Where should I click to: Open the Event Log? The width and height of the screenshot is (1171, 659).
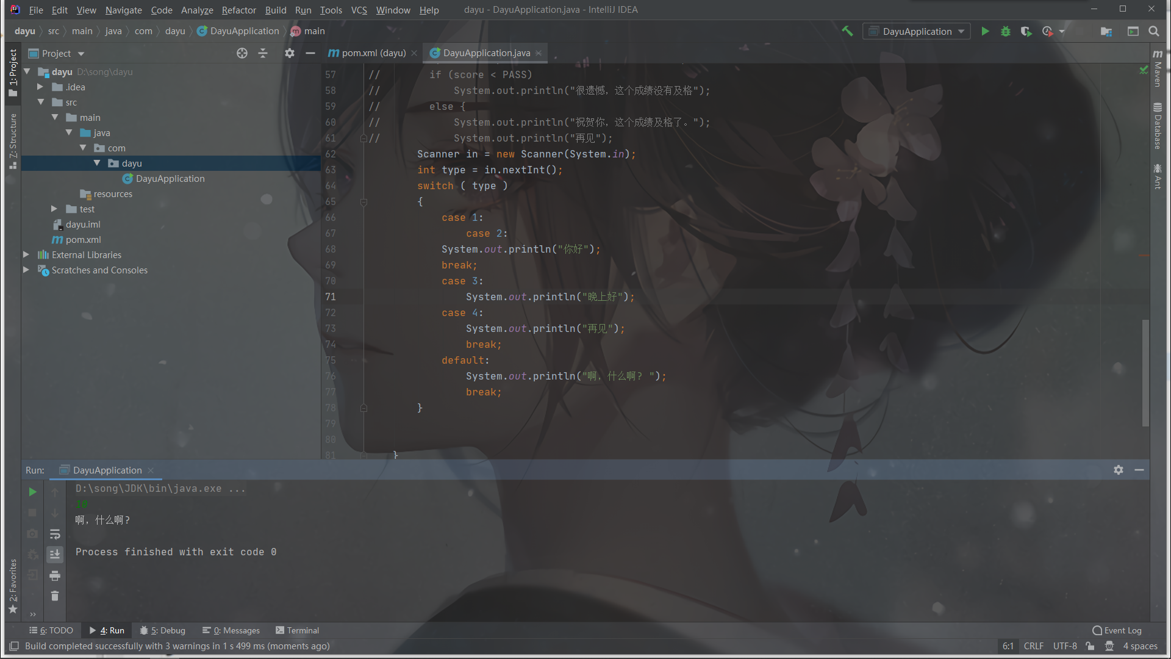[1117, 630]
